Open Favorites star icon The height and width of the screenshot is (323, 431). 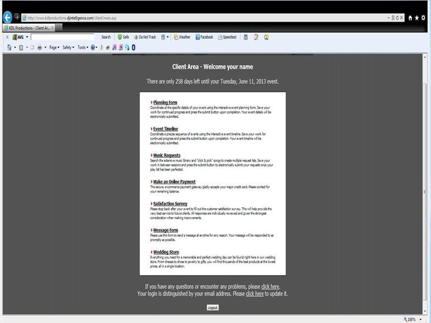pos(417,18)
